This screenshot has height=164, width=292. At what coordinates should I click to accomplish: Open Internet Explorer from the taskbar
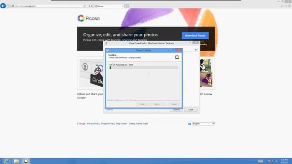(x=6, y=161)
